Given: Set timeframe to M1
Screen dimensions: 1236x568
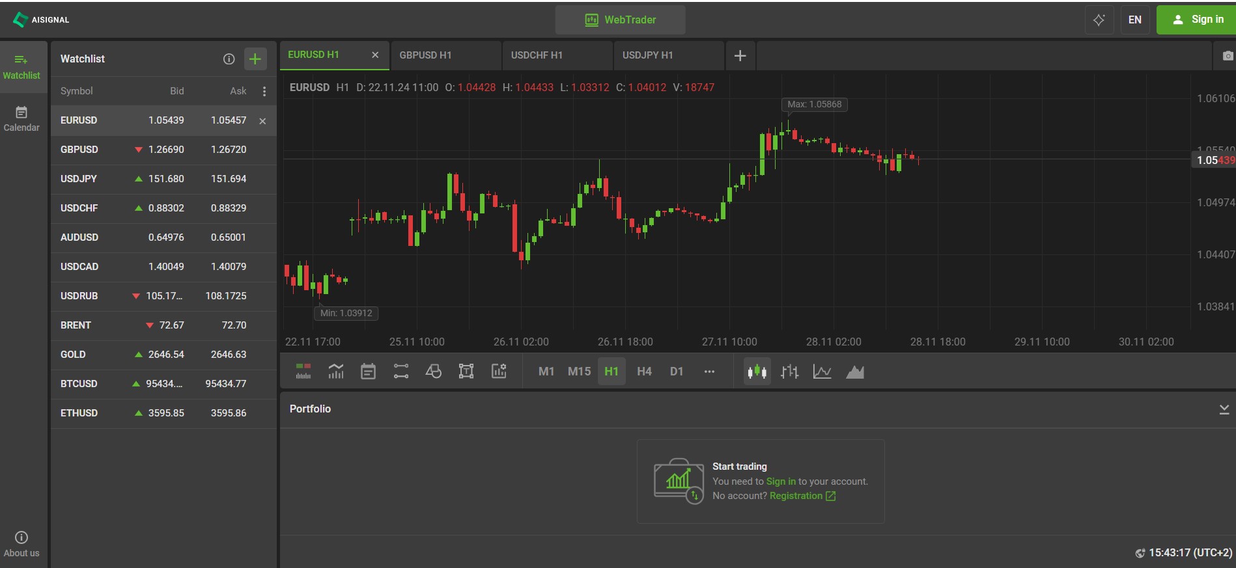Looking at the screenshot, I should pos(546,372).
